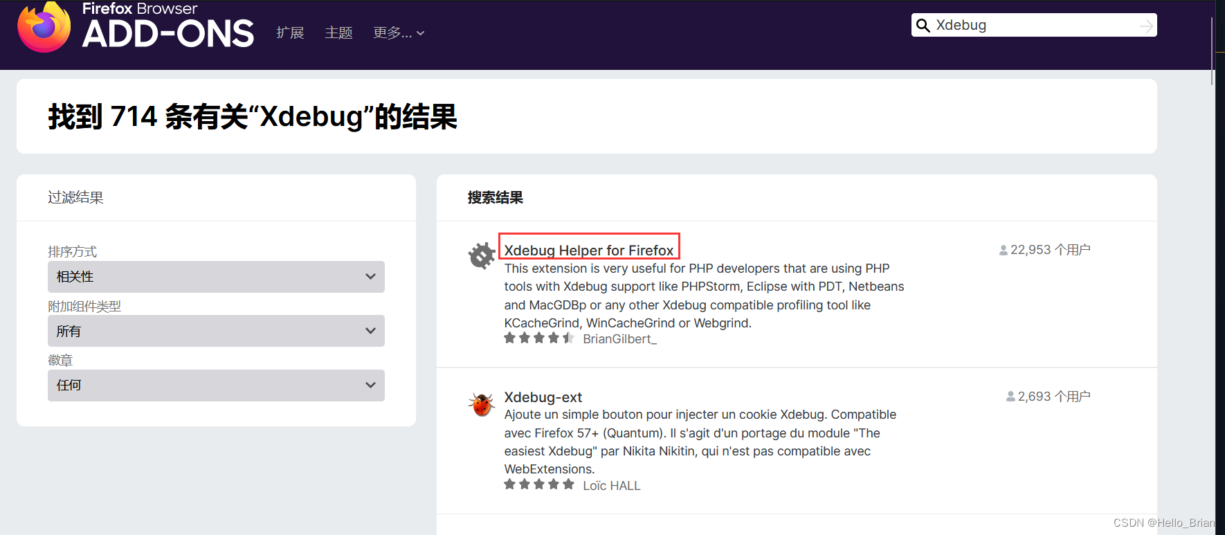Click the 22,953 个用户 user count

click(x=1050, y=250)
